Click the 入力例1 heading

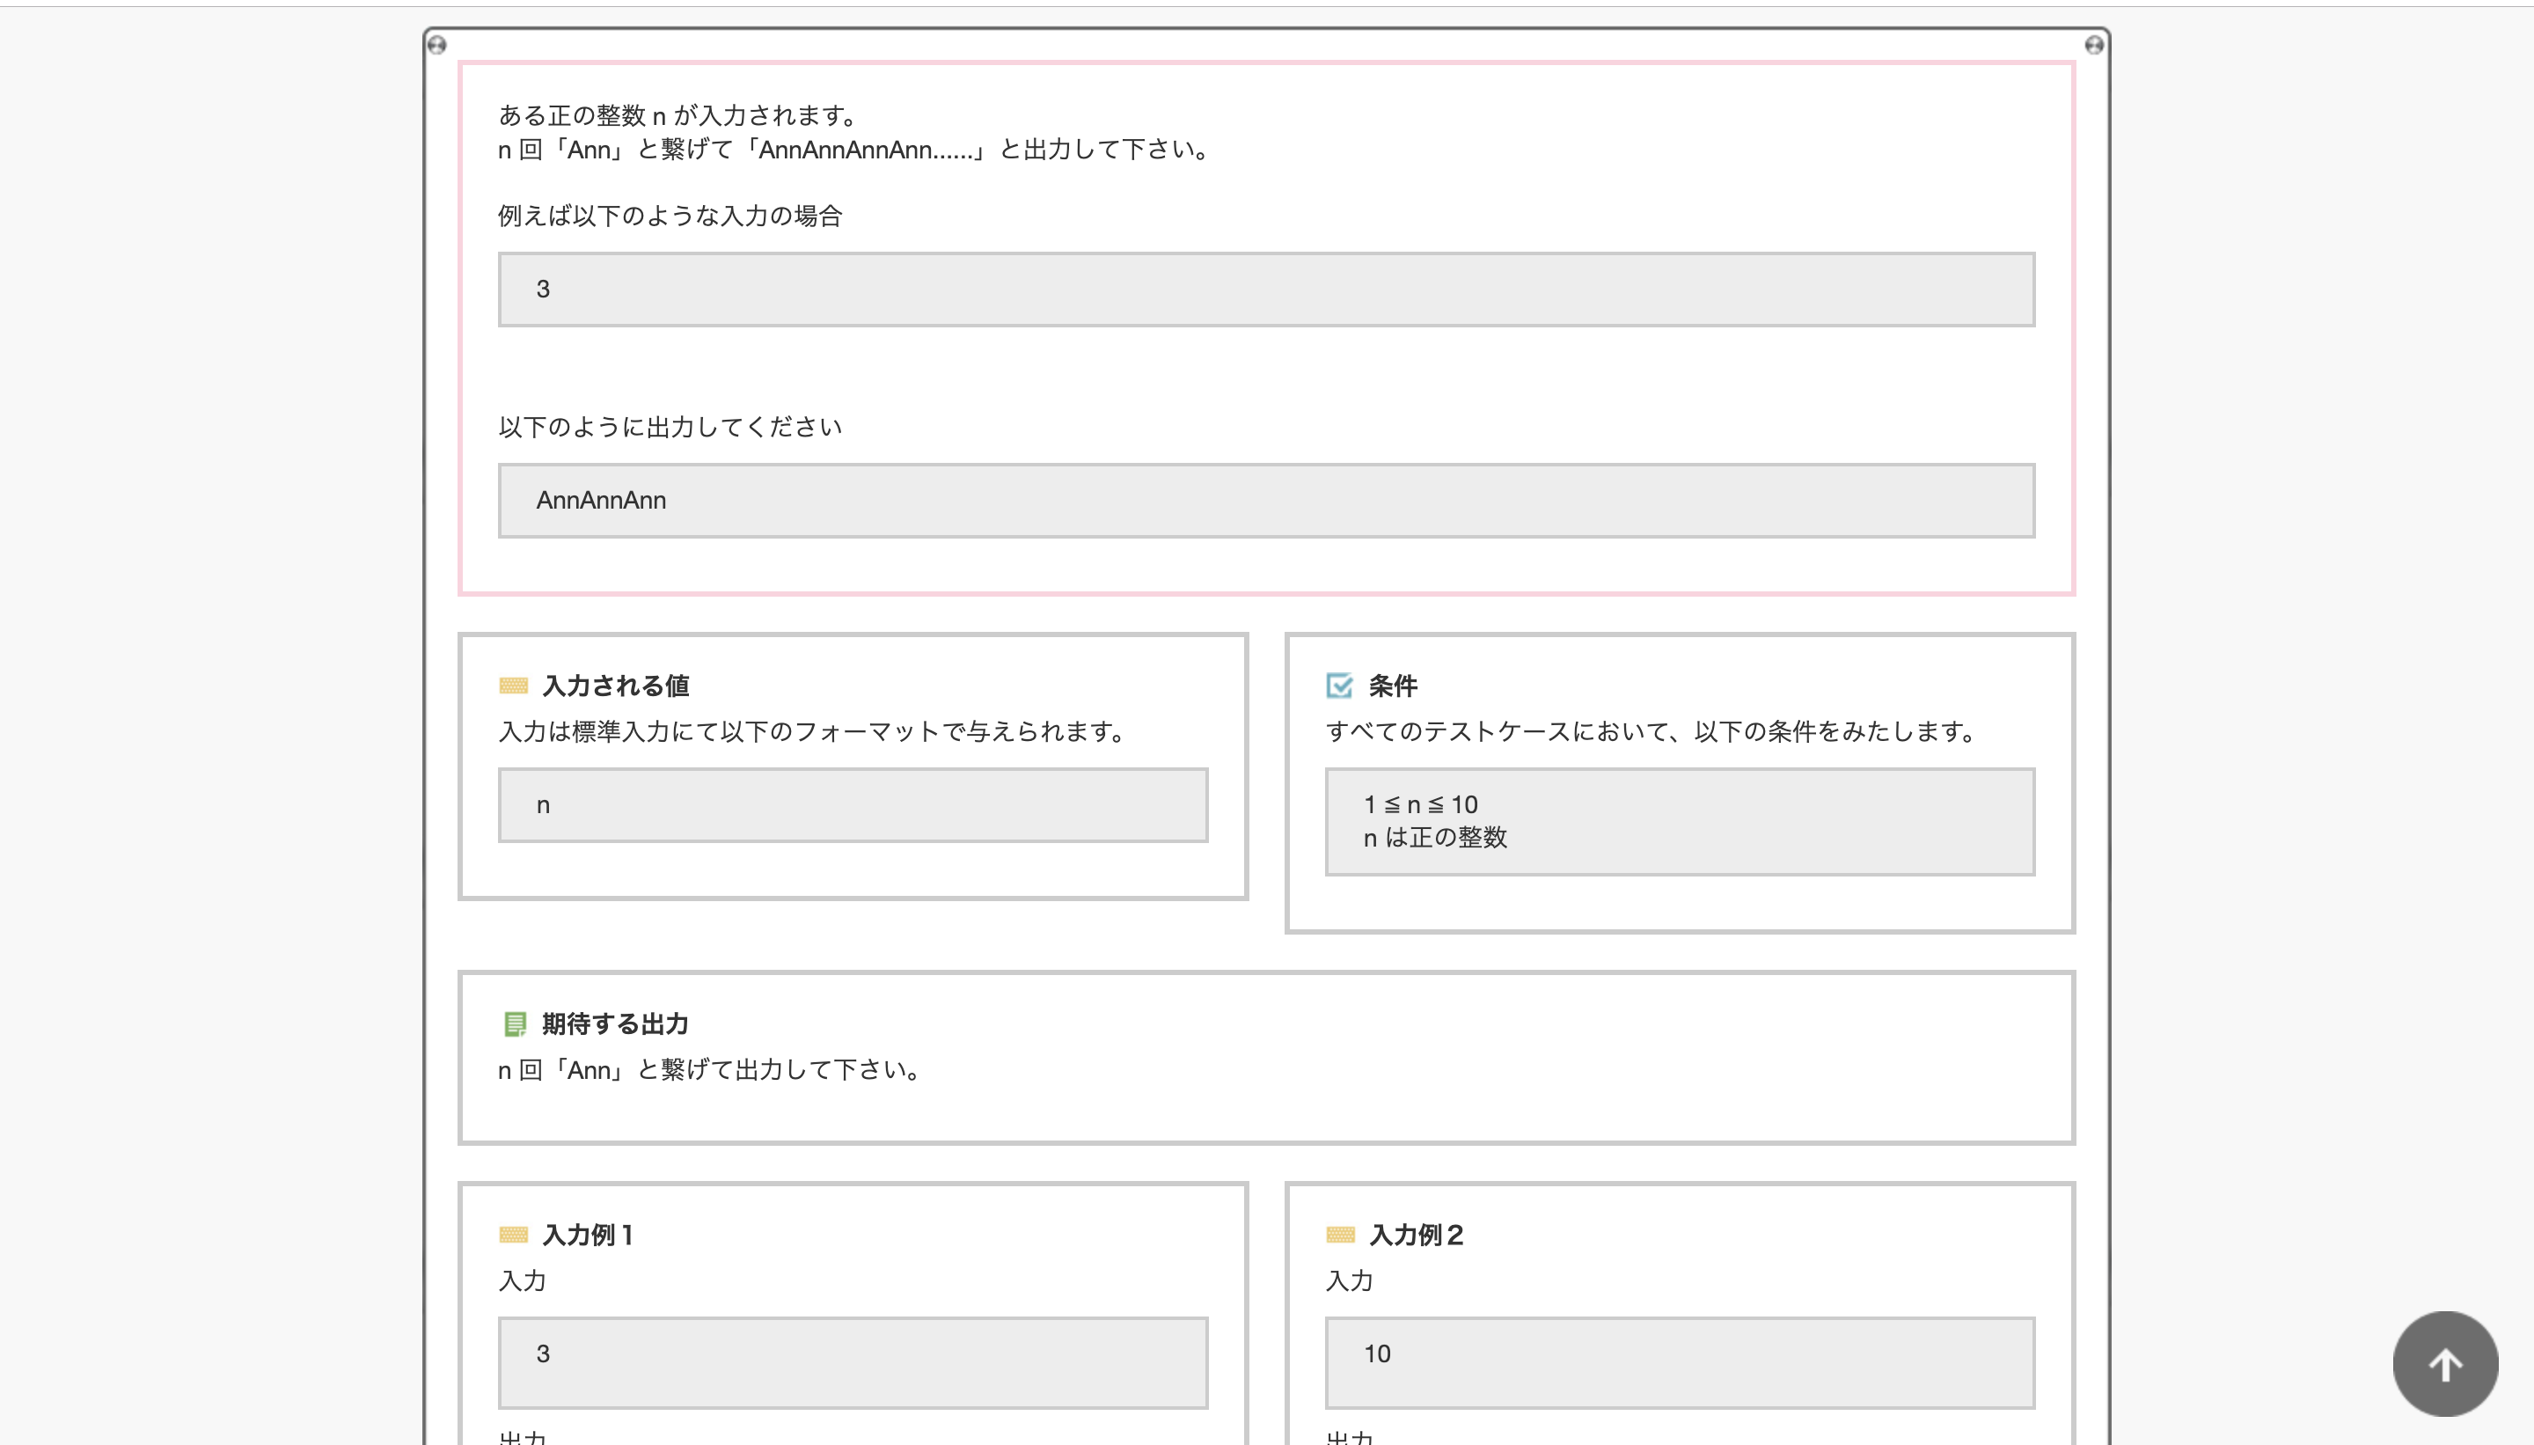[x=588, y=1235]
